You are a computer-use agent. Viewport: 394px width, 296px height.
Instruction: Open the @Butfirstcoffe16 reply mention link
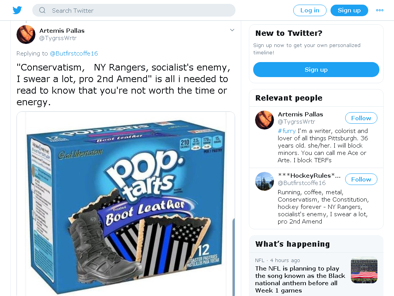pos(74,54)
